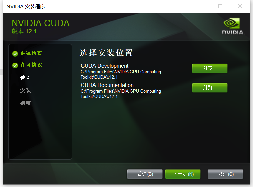The height and width of the screenshot is (187, 253).
Task: Go to next step with 下一步(N)
Action: [183, 174]
